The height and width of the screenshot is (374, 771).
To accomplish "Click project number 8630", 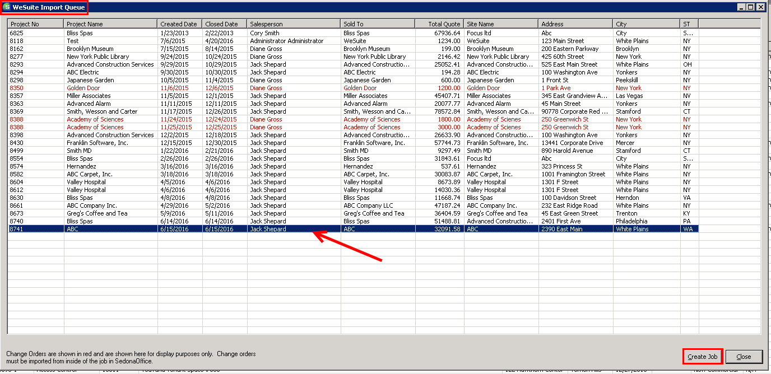I will tap(17, 198).
